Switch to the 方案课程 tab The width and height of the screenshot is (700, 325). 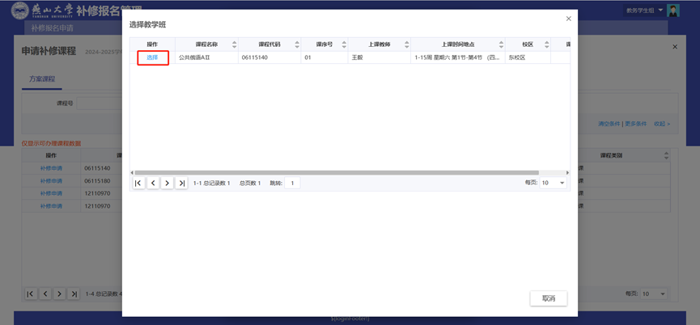[42, 79]
